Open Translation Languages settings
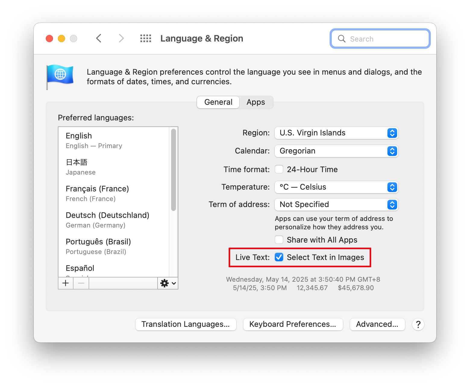This screenshot has height=387, width=470. click(186, 324)
